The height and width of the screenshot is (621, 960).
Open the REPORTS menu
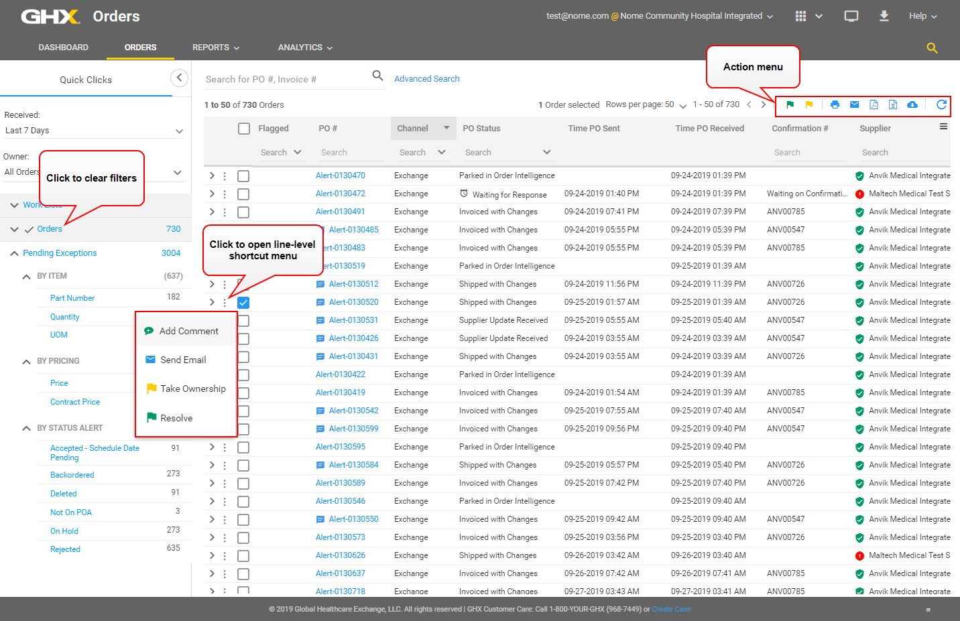pos(216,48)
